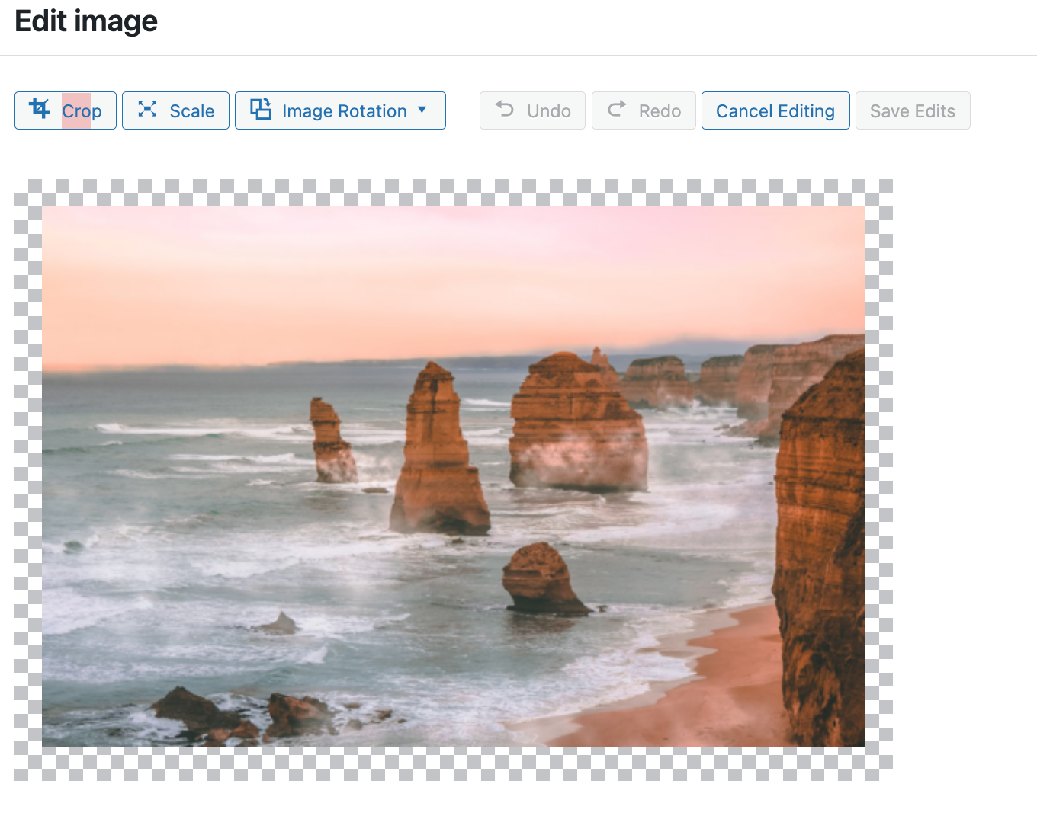This screenshot has width=1037, height=832.
Task: Click the Scale label text
Action: coord(192,111)
